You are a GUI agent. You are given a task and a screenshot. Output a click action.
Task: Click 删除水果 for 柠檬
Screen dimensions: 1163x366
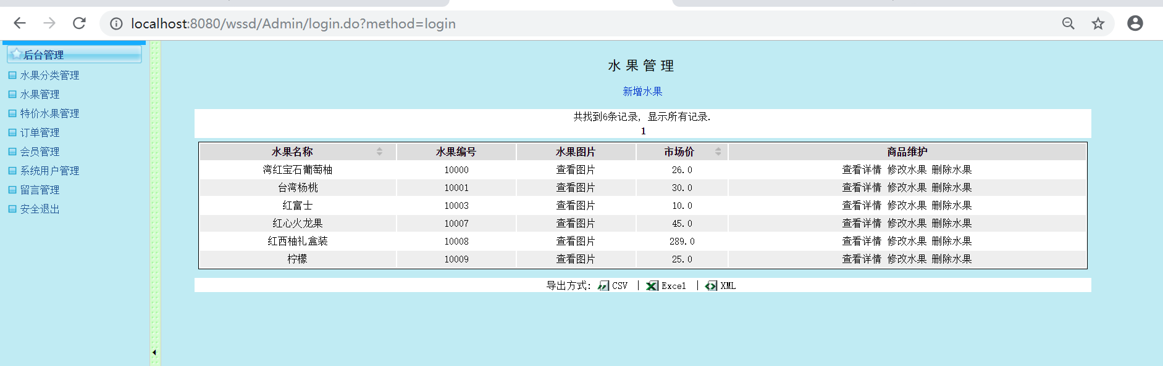click(x=952, y=259)
